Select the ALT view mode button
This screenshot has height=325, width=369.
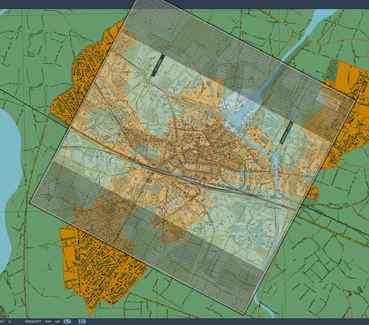pyautogui.click(x=67, y=322)
